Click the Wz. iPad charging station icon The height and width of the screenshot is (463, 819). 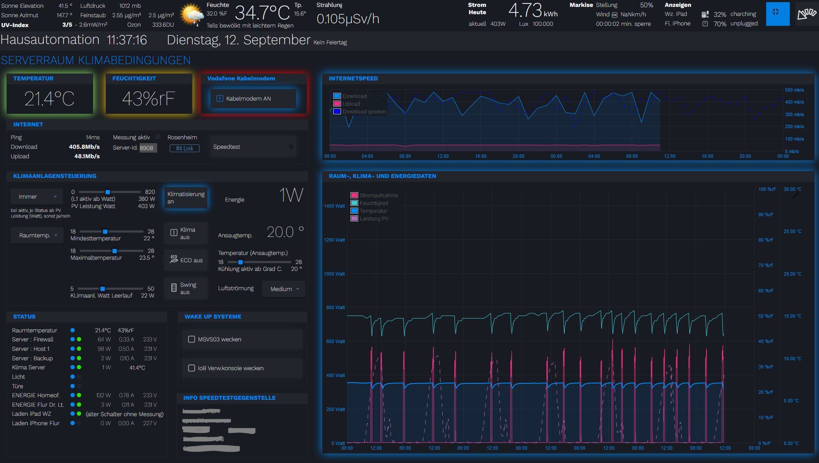(x=705, y=15)
